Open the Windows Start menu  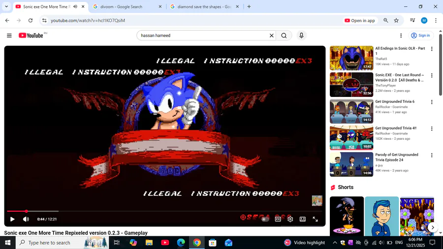7,243
